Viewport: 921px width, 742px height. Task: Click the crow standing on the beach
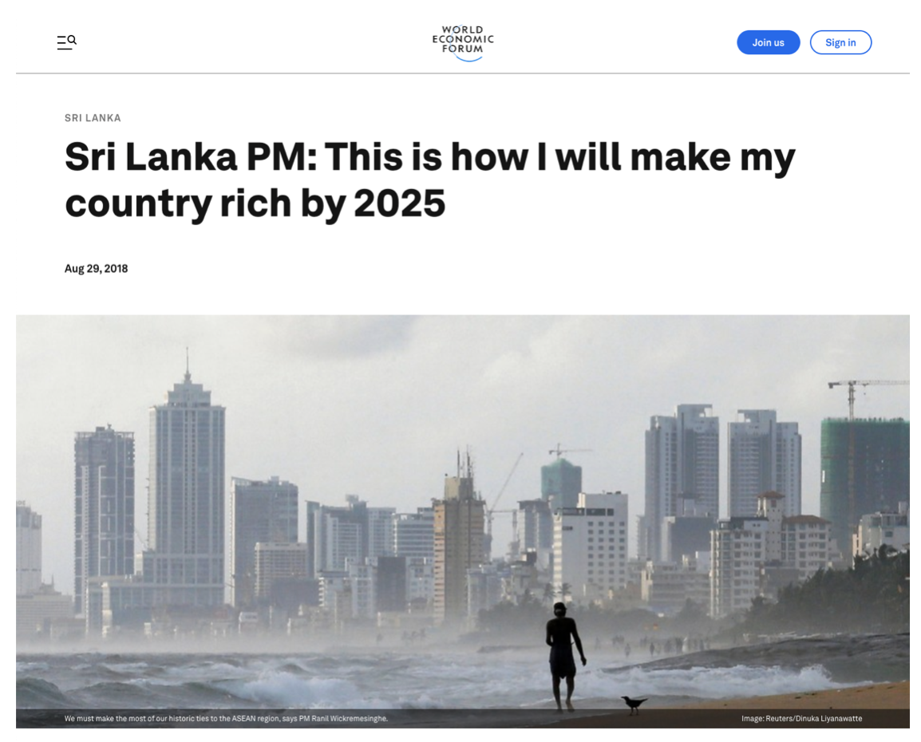click(634, 702)
